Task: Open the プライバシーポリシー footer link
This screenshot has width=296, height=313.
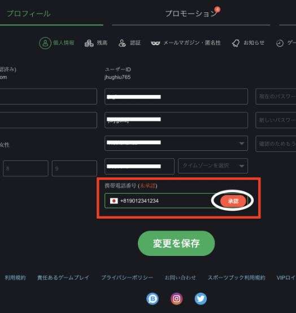Action: (x=127, y=277)
